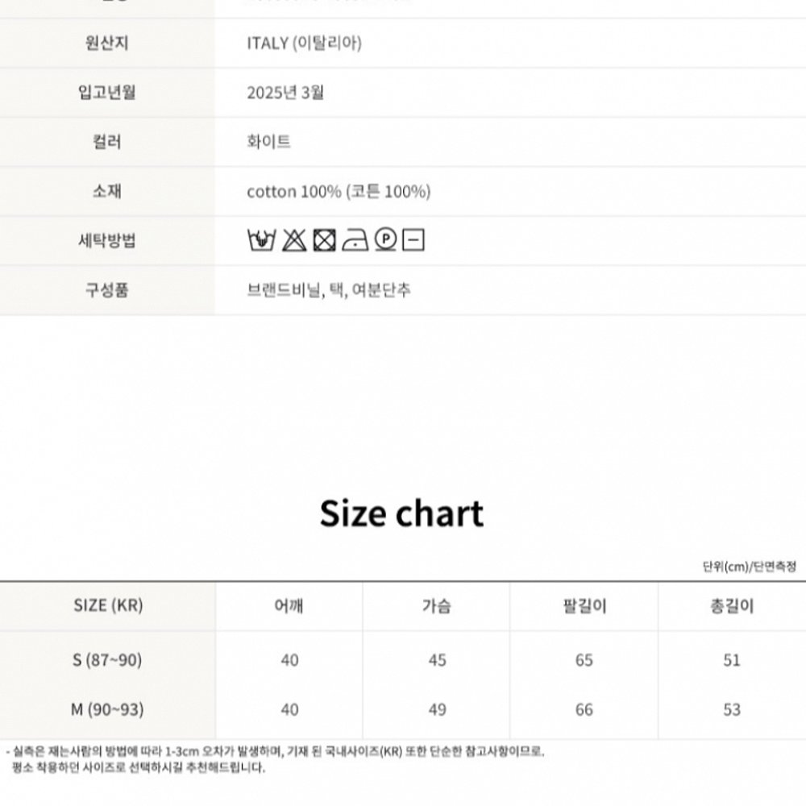Click the 총길이 column header
The image size is (806, 806).
pyautogui.click(x=732, y=605)
